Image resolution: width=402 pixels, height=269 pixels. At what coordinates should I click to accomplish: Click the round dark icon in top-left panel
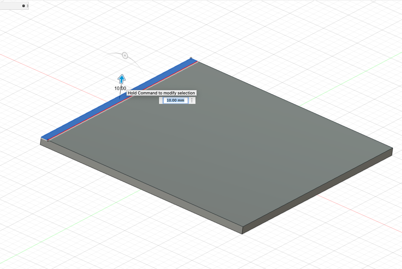(24, 5)
